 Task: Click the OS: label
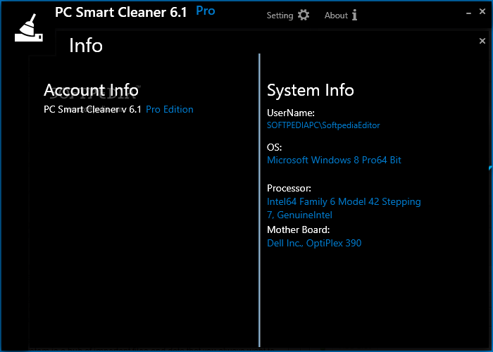pyautogui.click(x=275, y=147)
